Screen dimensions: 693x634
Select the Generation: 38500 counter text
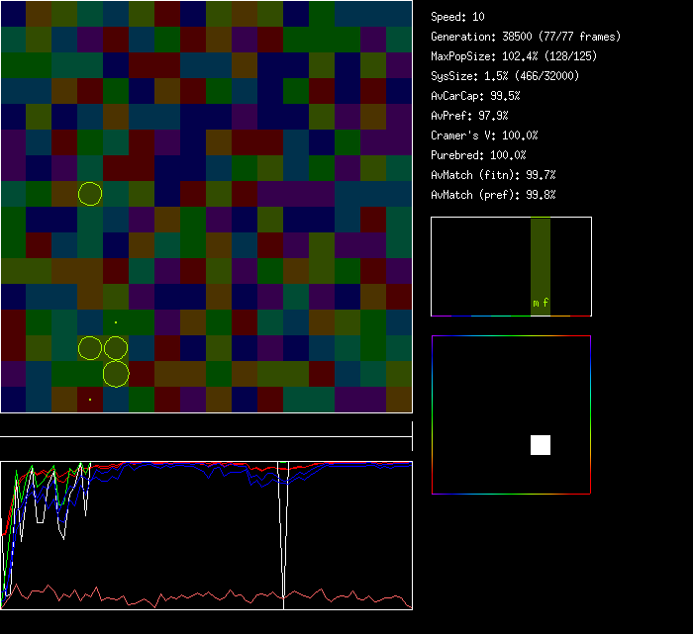pyautogui.click(x=526, y=37)
